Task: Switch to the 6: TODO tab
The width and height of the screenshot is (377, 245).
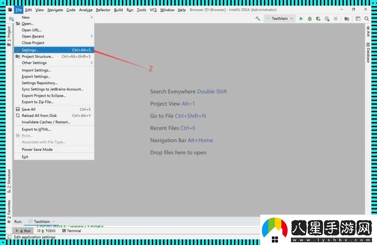Action: (46, 231)
